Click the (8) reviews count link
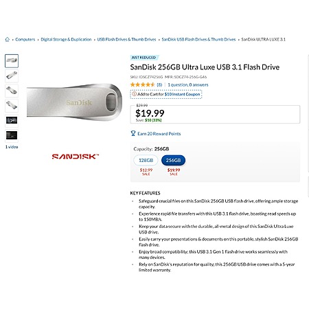The height and width of the screenshot is (309, 309). tap(159, 84)
